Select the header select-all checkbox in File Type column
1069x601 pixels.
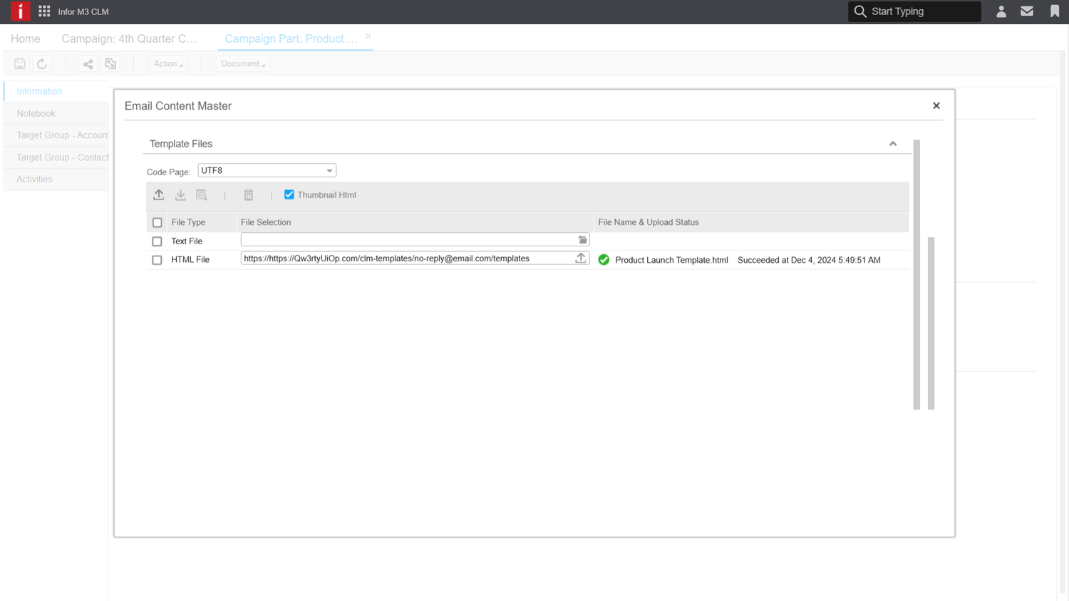click(157, 222)
